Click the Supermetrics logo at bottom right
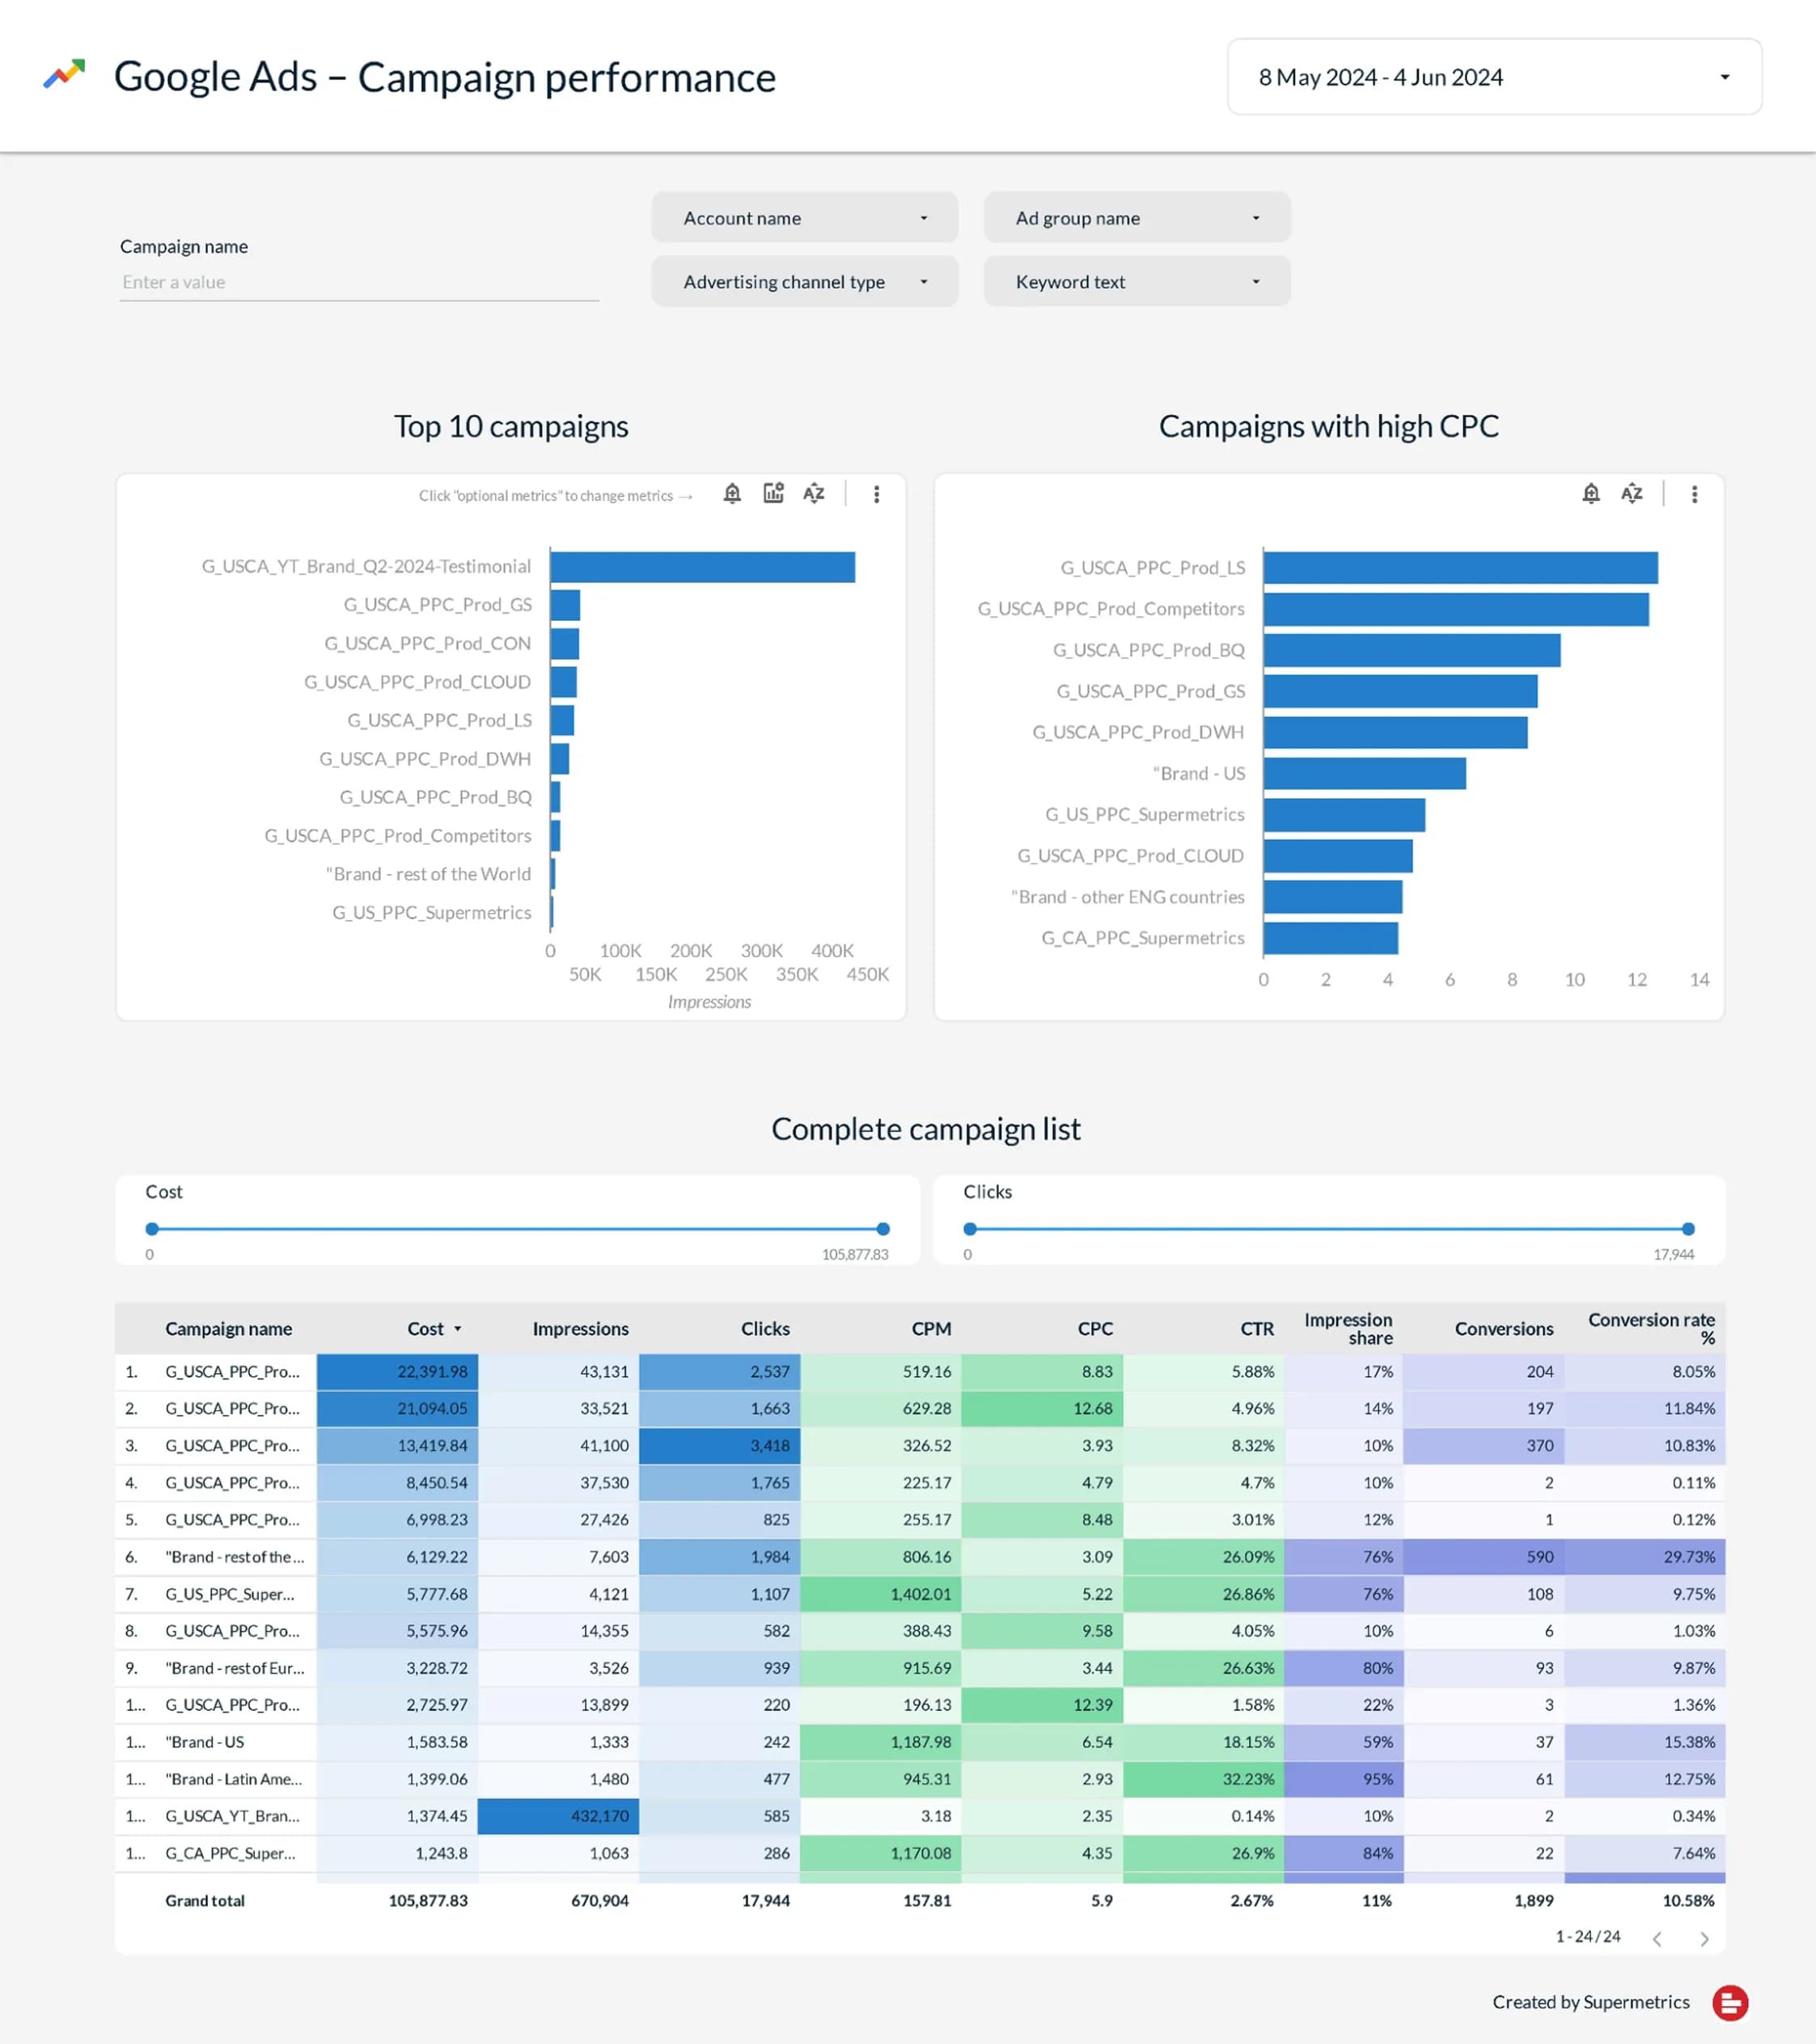Screen dimensions: 1816x2044 click(x=1730, y=2002)
